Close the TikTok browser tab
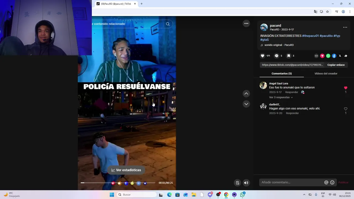354x199 pixels. [135, 4]
